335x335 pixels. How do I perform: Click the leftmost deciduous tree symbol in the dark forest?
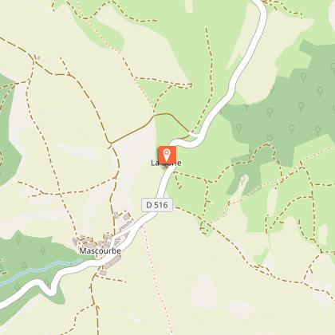[x=238, y=128]
